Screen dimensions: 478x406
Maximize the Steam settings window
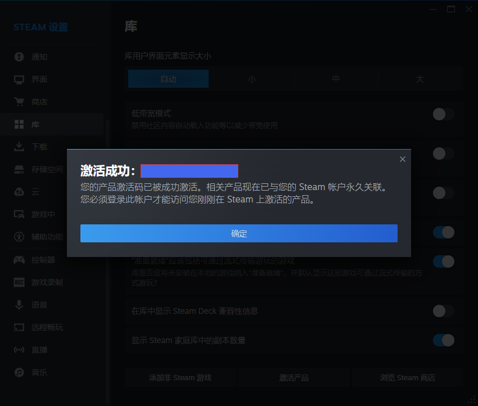pos(451,9)
